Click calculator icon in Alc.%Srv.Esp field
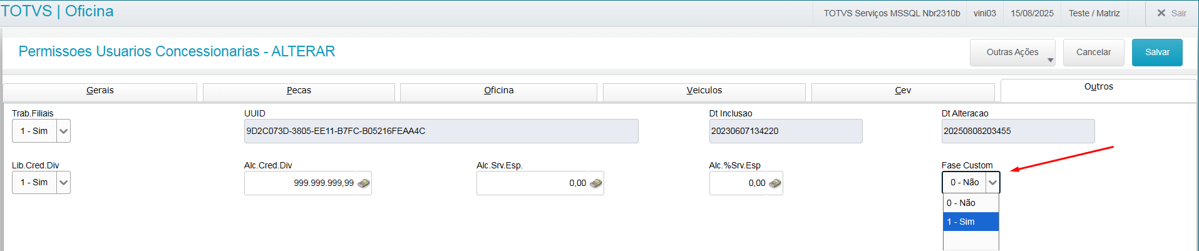The image size is (1199, 251). pyautogui.click(x=775, y=183)
